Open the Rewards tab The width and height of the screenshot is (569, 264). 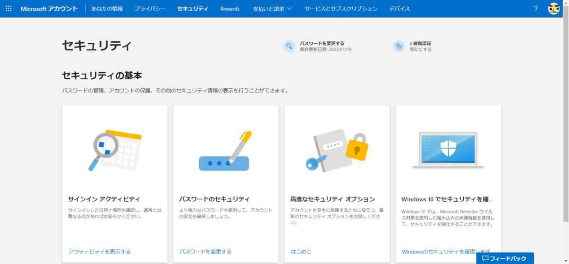[230, 9]
